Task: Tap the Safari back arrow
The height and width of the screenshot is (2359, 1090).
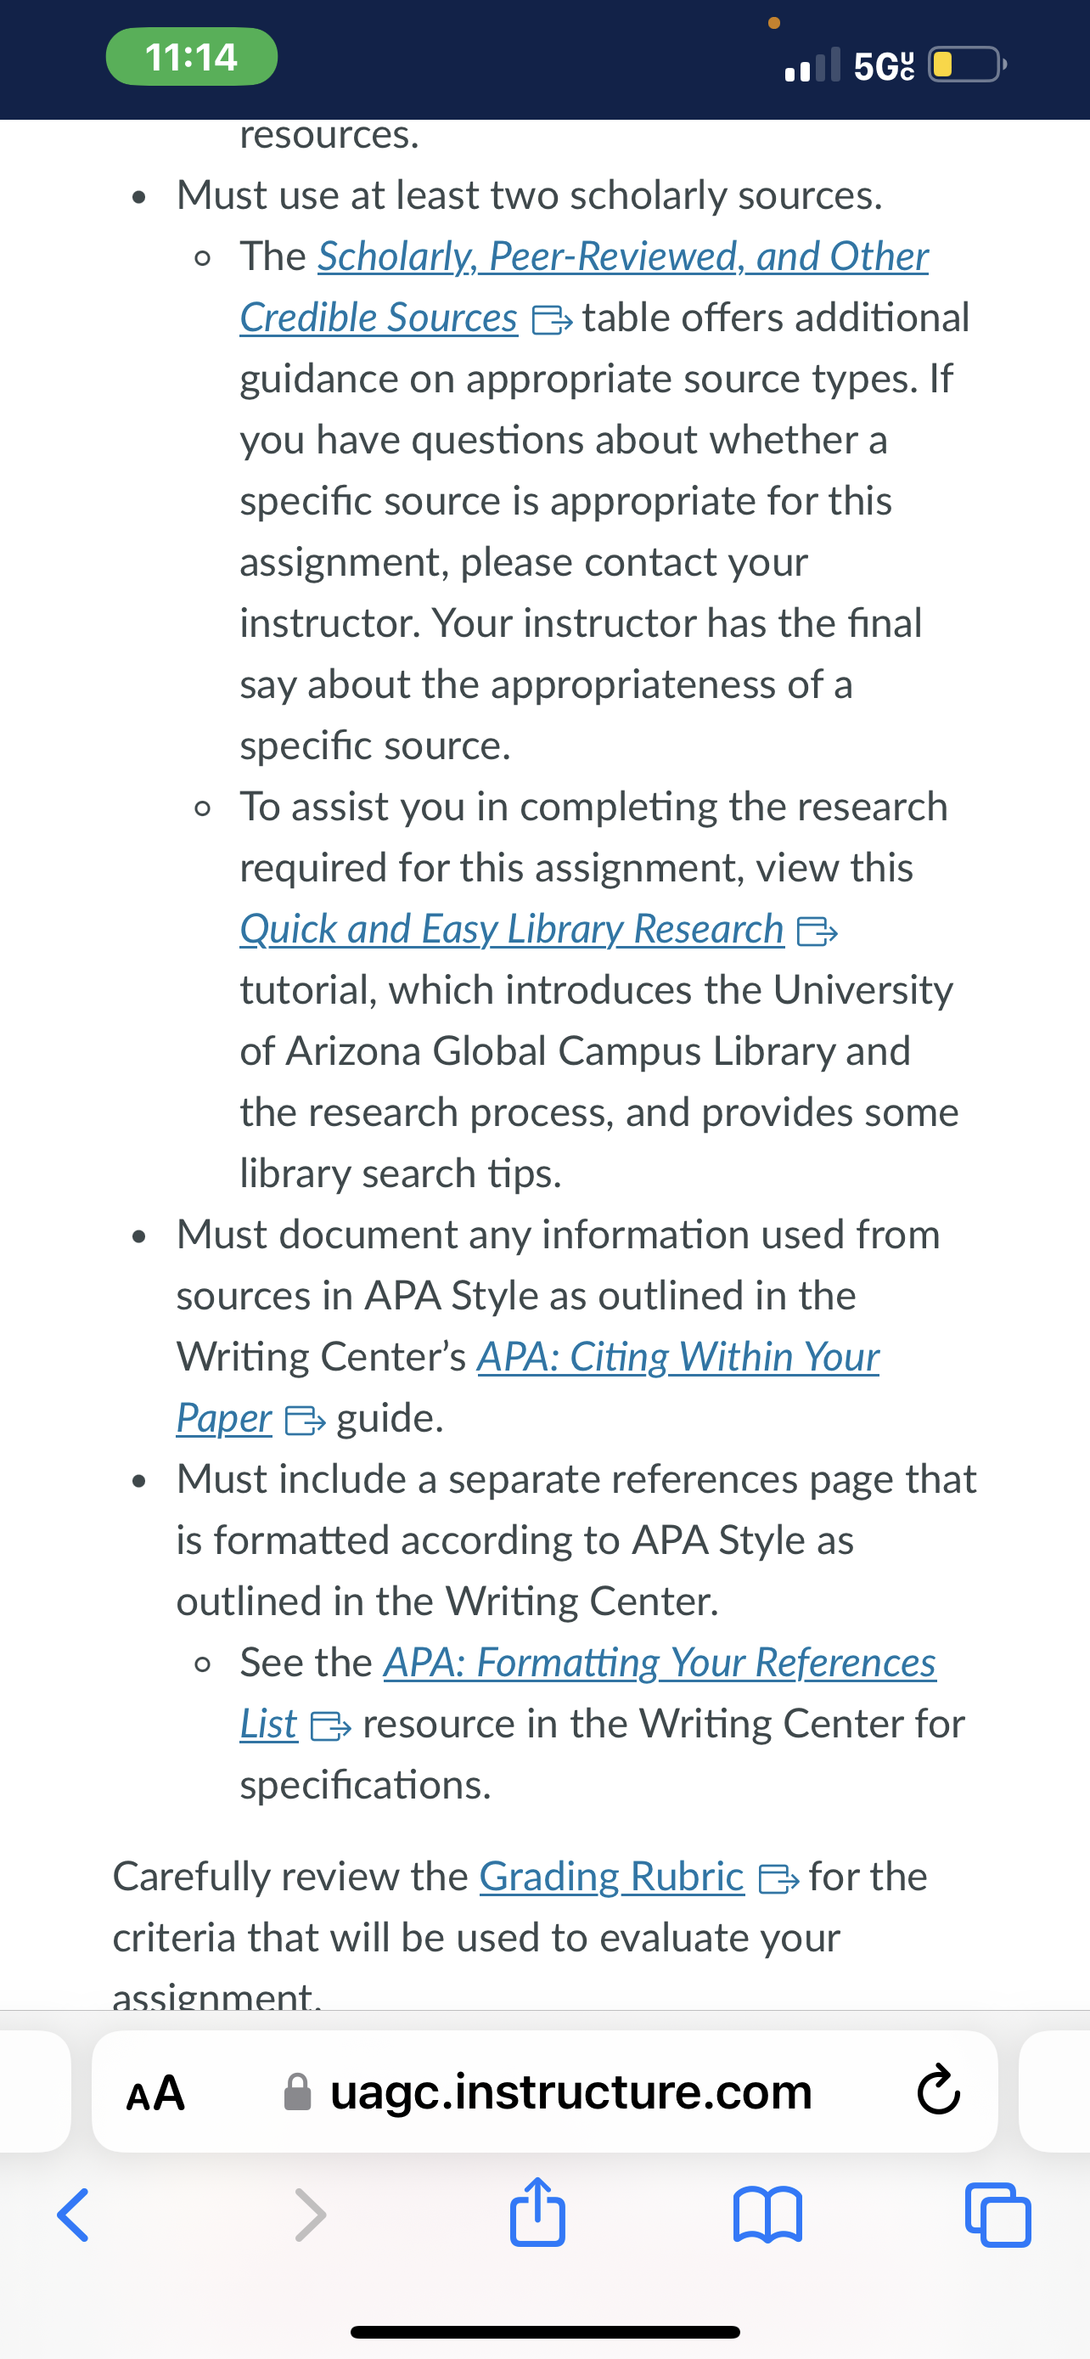Action: [73, 2215]
